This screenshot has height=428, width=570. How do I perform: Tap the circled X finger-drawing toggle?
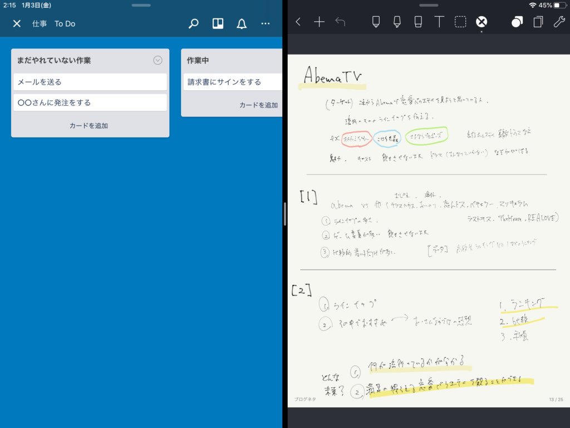[x=481, y=22]
